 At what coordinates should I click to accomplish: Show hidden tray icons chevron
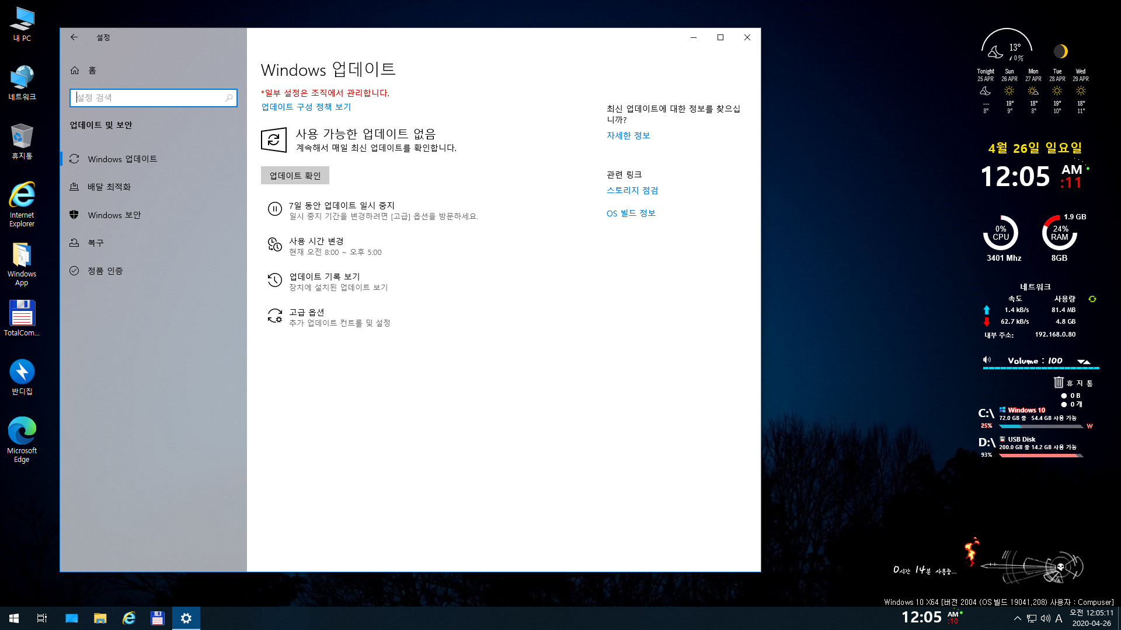point(1018,618)
